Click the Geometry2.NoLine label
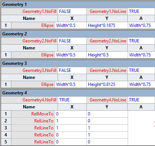The image size is (155, 146). point(108,41)
